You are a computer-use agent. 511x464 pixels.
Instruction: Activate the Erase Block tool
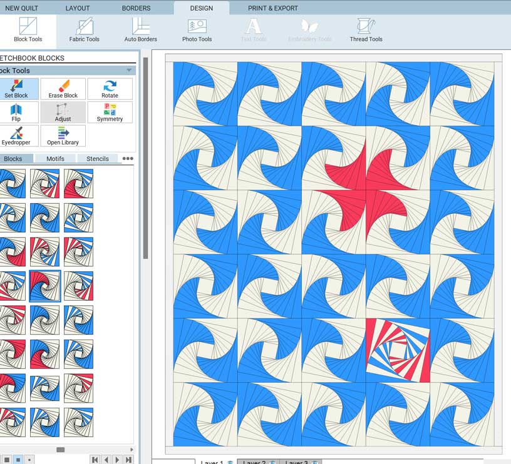63,89
